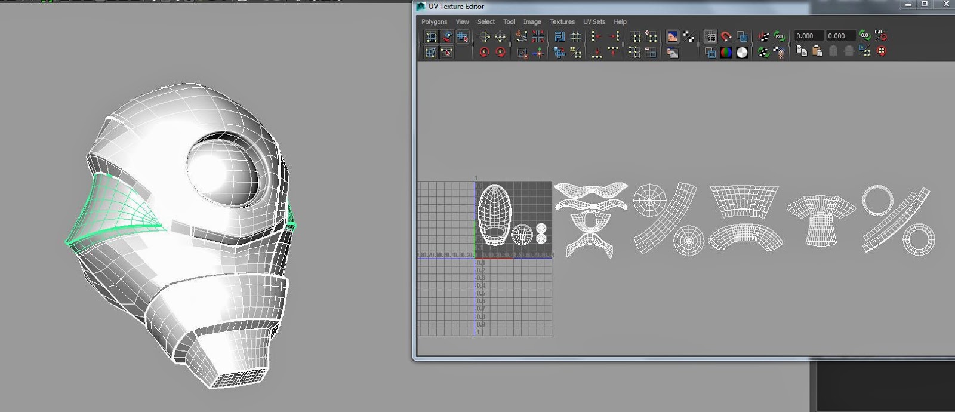Screen dimensions: 955x412
Task: Click the first 0.000 UV coordinate field
Action: coord(809,36)
